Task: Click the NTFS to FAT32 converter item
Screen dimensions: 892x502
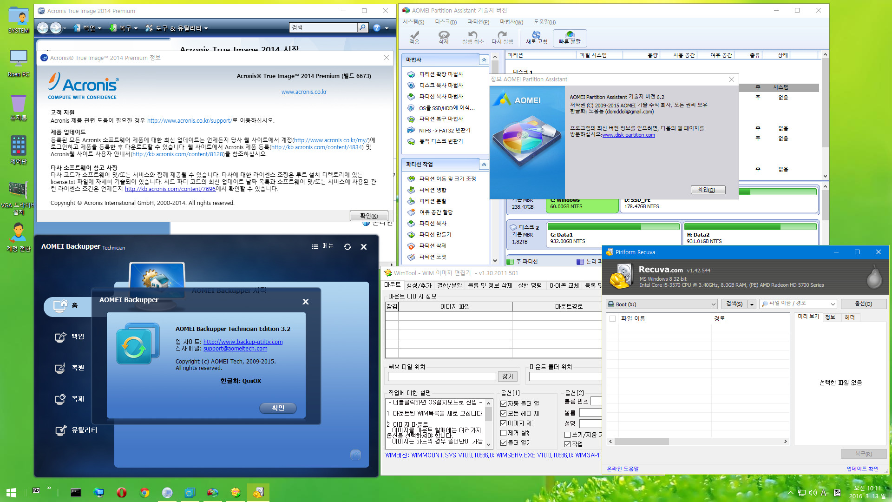Action: point(444,131)
